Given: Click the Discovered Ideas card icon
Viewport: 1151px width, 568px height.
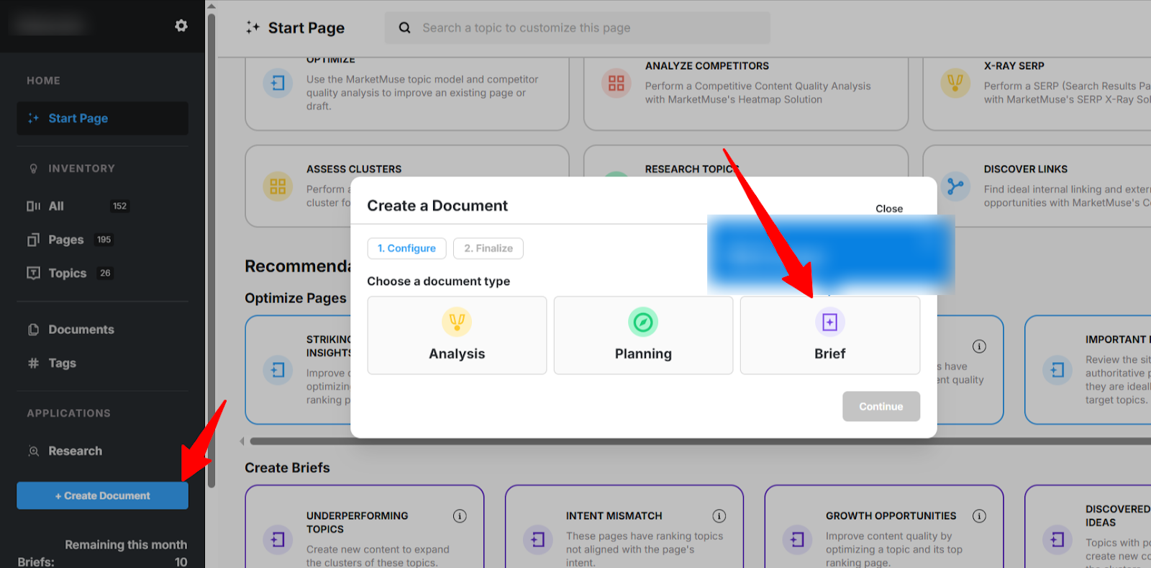Looking at the screenshot, I should pyautogui.click(x=1057, y=539).
